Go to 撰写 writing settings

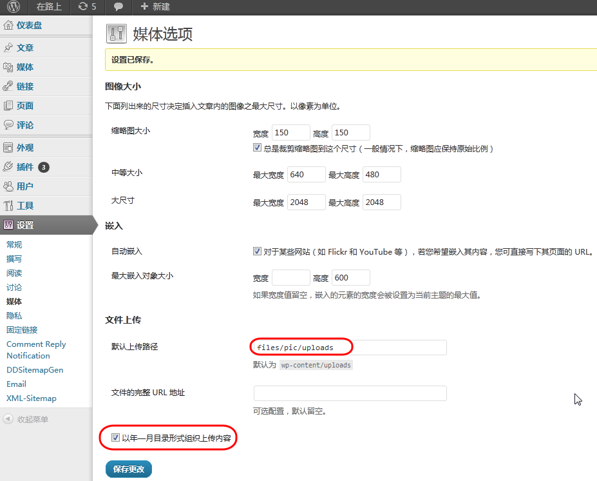14,259
